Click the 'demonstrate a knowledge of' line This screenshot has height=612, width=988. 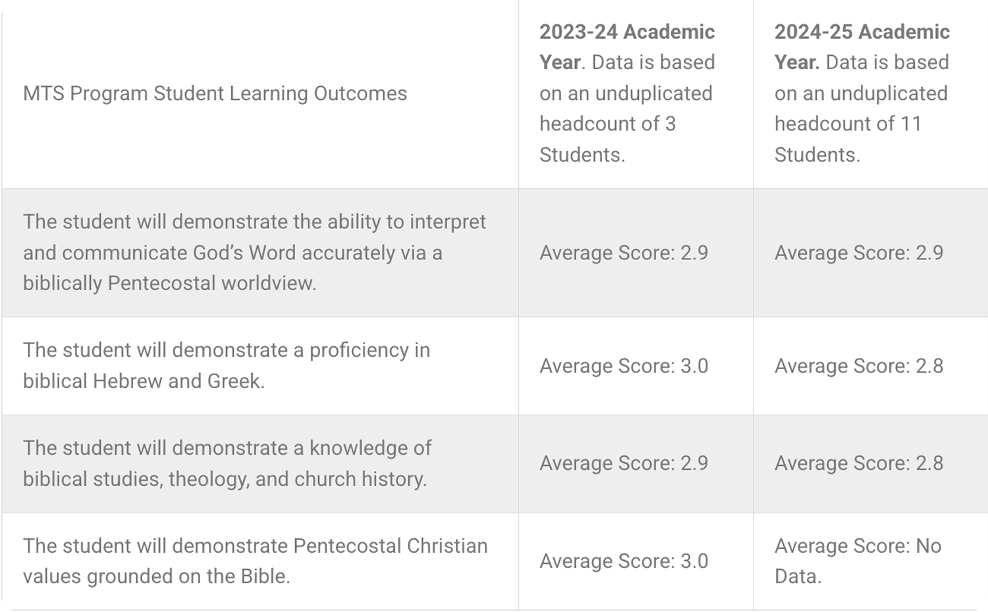point(227,448)
